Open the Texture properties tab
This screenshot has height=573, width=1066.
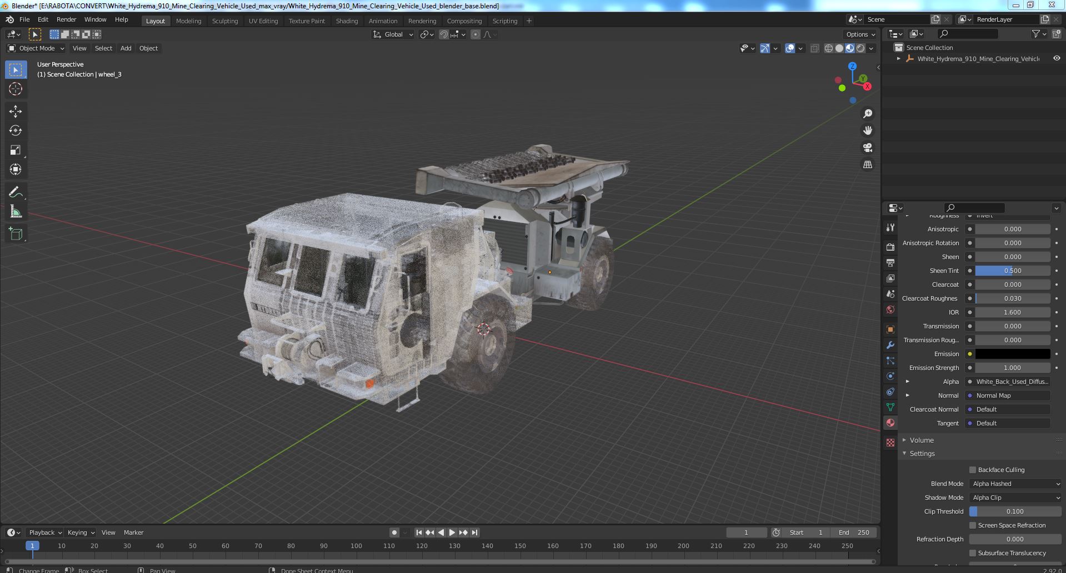point(890,443)
